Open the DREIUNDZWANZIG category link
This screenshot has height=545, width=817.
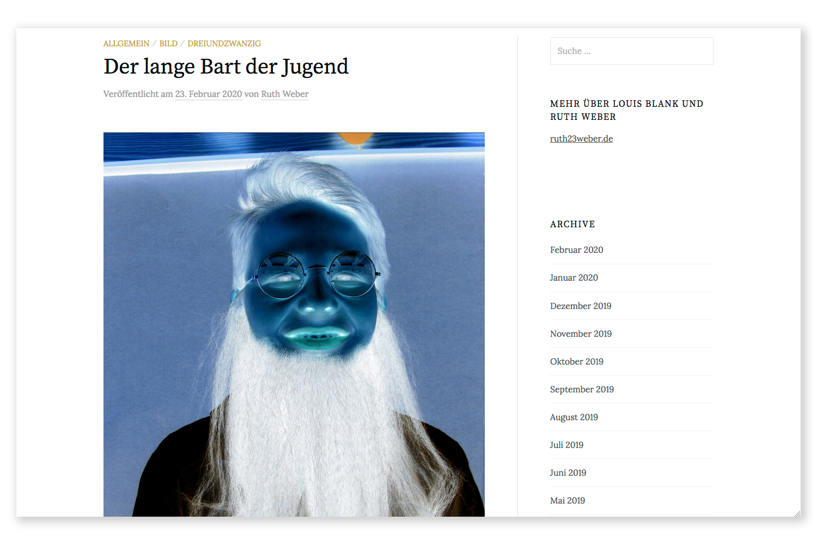pos(224,44)
